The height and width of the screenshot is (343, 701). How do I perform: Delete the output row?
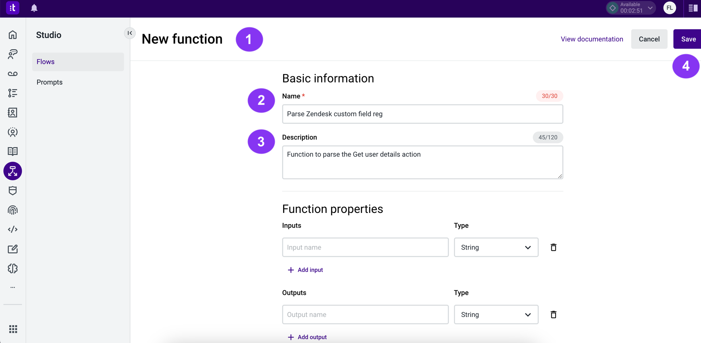point(553,314)
